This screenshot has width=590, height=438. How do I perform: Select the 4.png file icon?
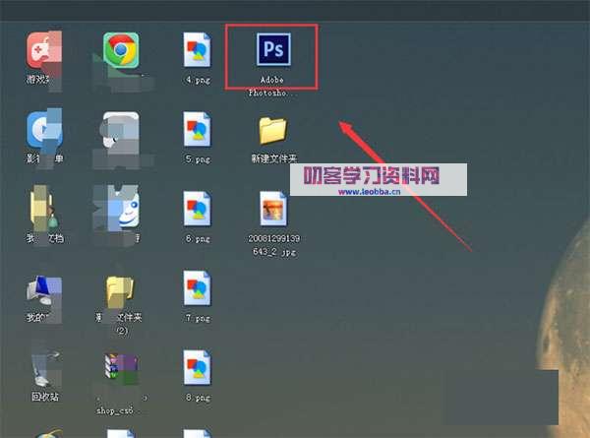pyautogui.click(x=198, y=50)
